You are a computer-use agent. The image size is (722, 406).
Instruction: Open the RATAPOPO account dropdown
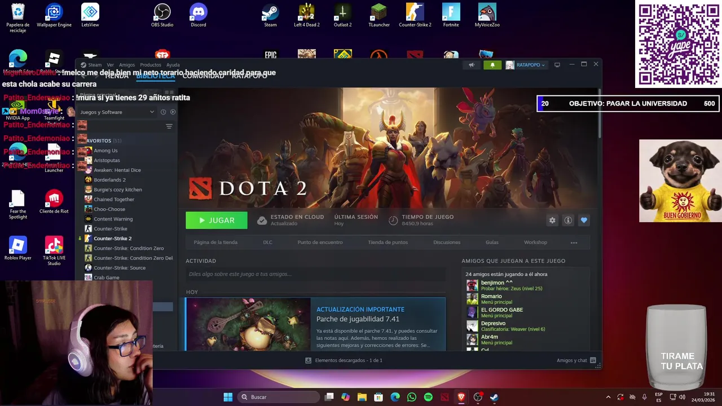click(x=525, y=65)
